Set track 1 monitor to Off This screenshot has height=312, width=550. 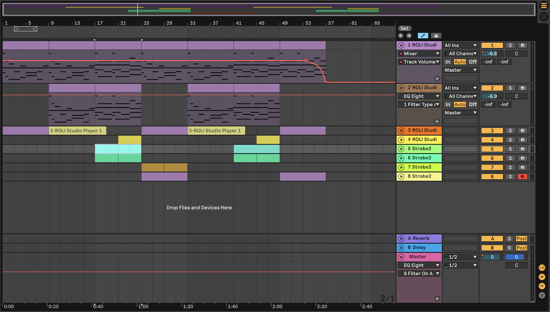pos(473,62)
